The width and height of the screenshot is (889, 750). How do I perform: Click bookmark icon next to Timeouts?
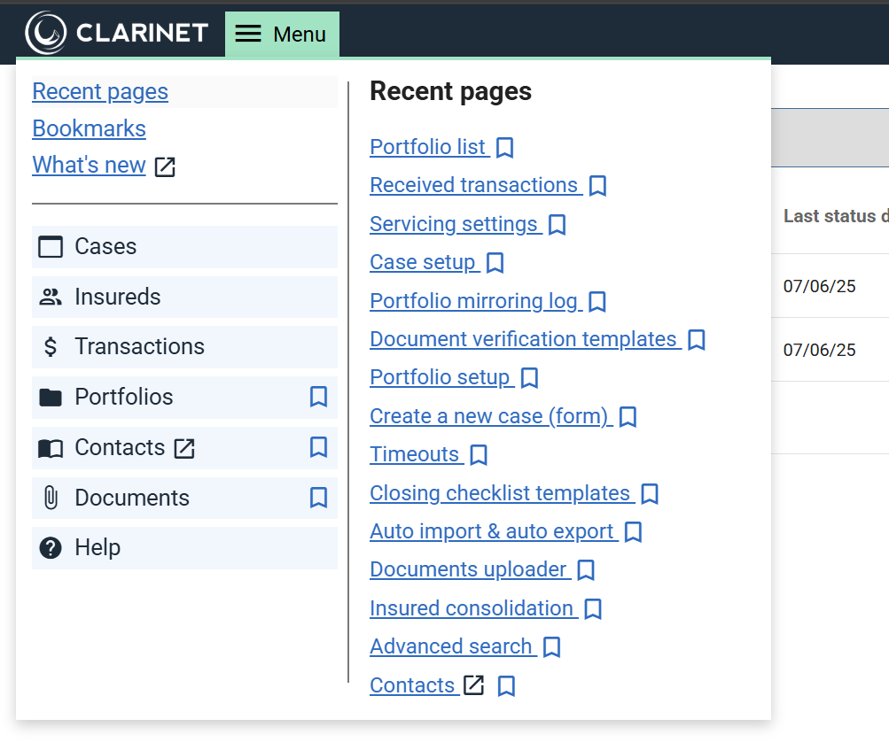tap(479, 455)
